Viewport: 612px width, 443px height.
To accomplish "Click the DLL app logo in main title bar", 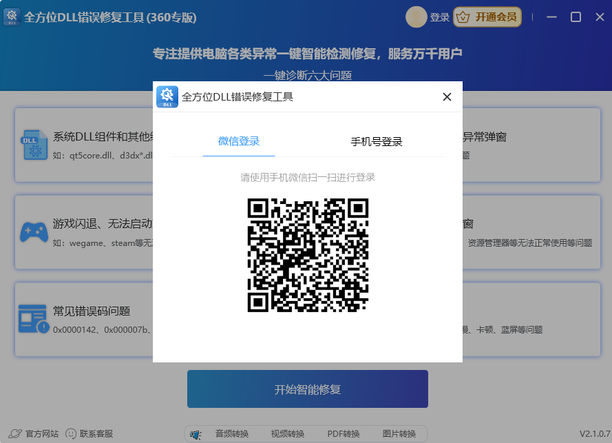I will click(x=12, y=17).
